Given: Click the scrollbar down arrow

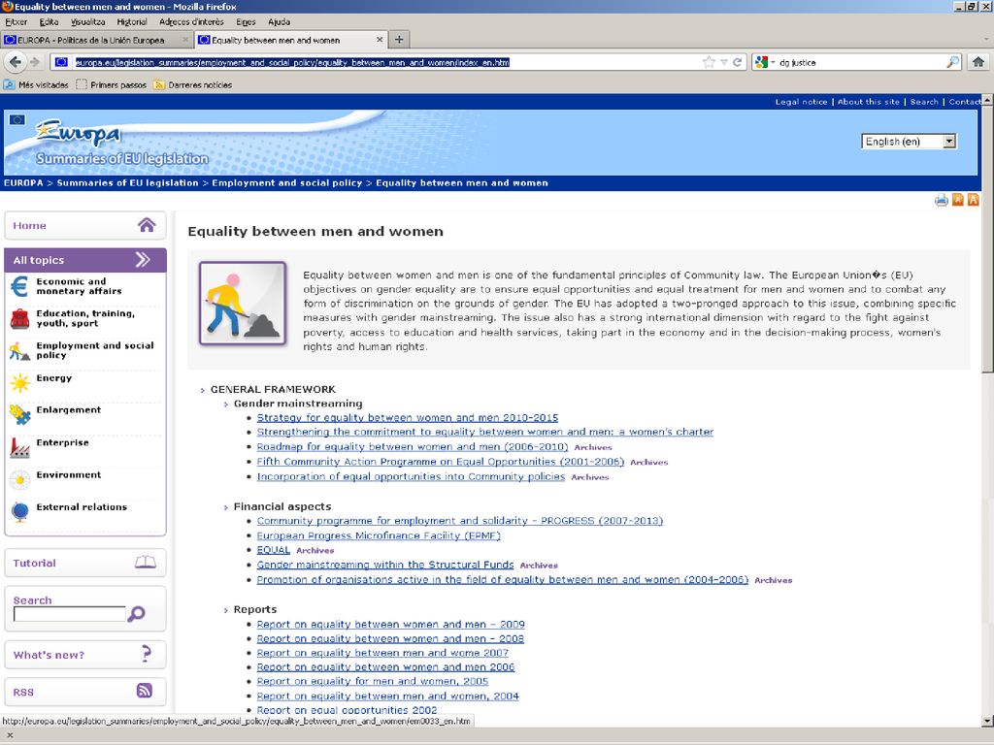Looking at the screenshot, I should [x=987, y=721].
